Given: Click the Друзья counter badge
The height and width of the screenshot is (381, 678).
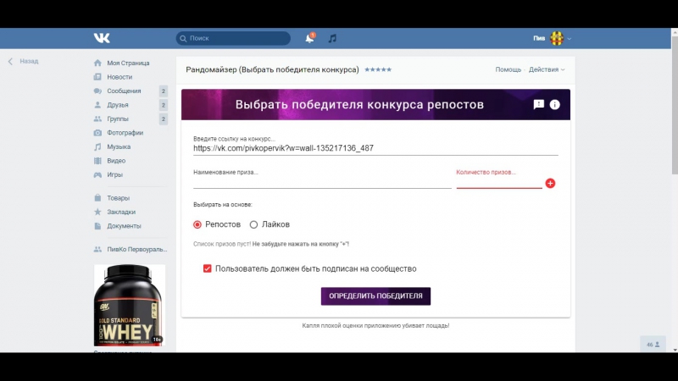Looking at the screenshot, I should coord(163,105).
